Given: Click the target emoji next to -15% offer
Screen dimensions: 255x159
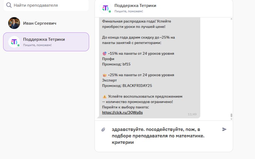Looking at the screenshot, I should point(104,54).
